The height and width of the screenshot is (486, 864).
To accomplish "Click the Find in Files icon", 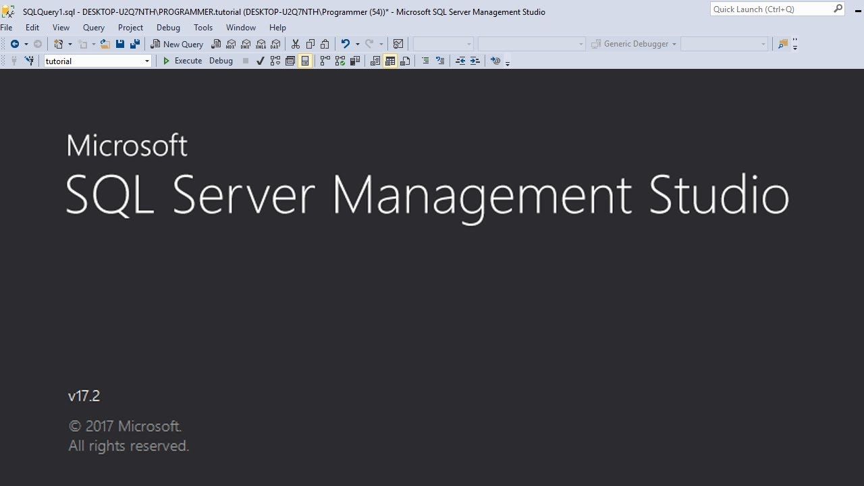I will [x=783, y=44].
